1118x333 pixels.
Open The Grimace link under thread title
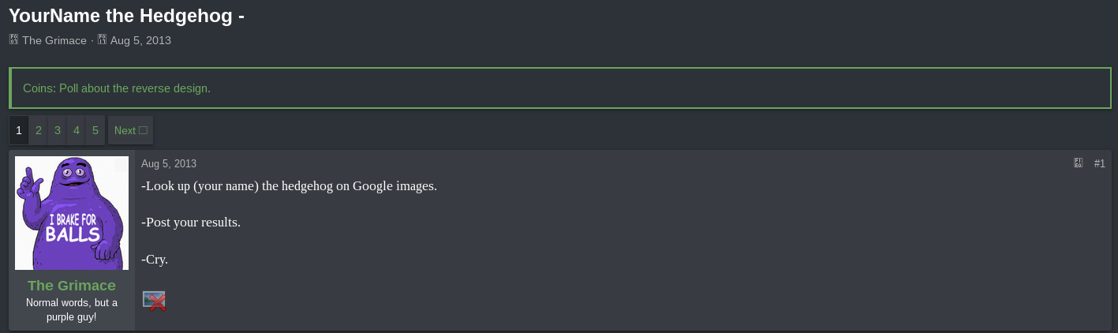(x=54, y=40)
